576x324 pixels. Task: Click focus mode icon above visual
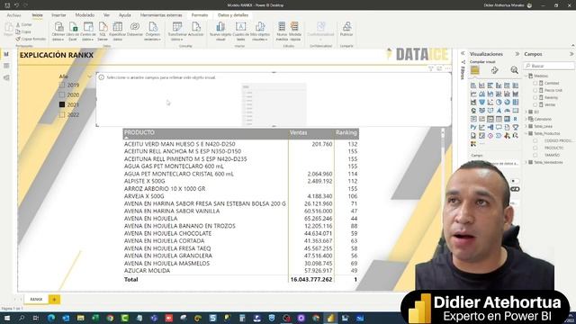(x=439, y=68)
